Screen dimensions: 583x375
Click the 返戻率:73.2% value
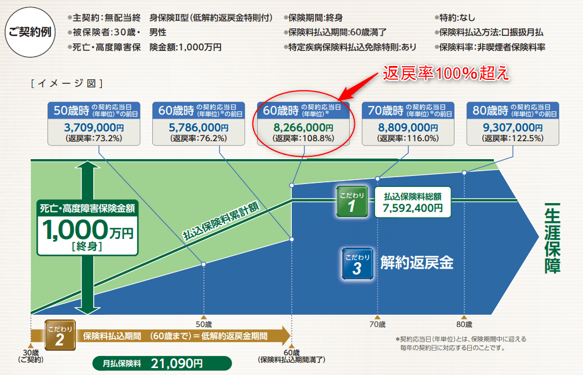tap(94, 139)
